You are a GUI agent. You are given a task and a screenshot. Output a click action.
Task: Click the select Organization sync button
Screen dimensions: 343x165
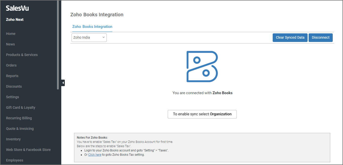tap(202, 114)
